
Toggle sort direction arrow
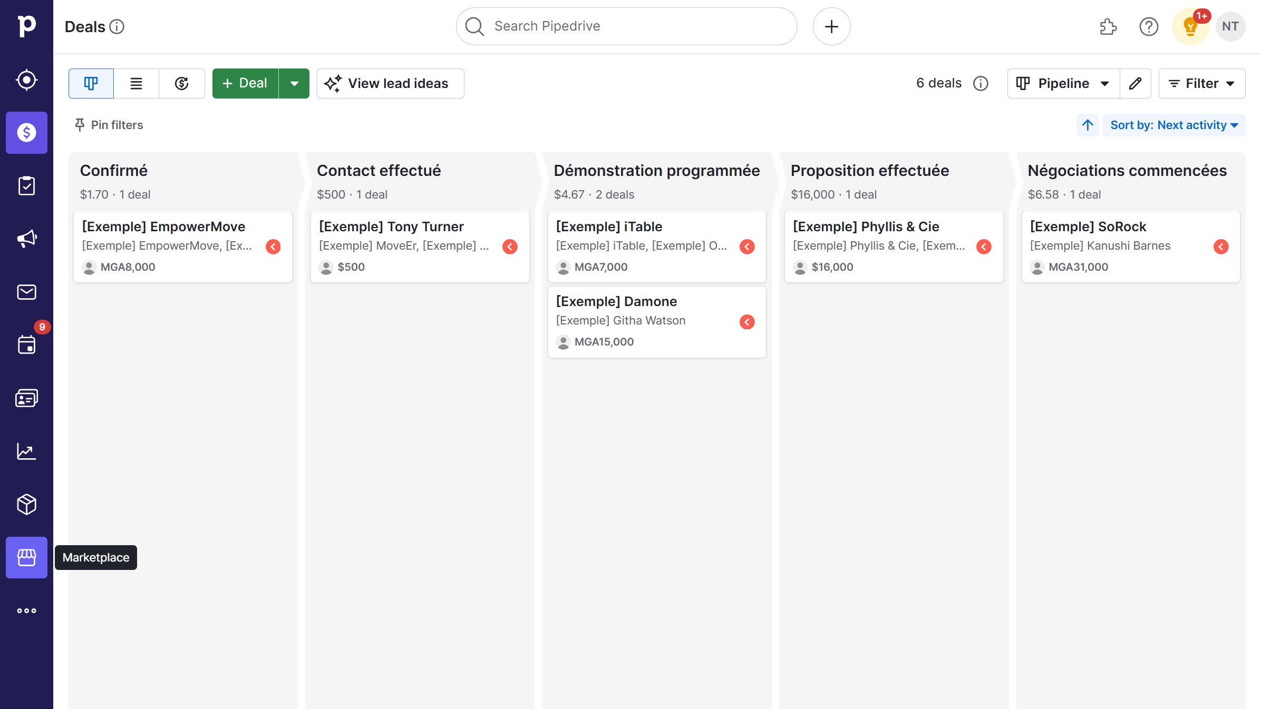[1088, 125]
